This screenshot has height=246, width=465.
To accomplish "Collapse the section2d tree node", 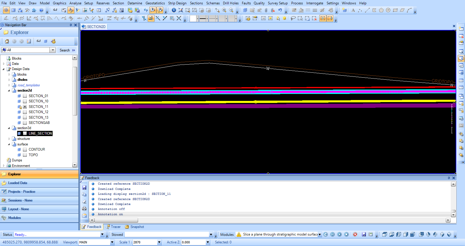I will [x=9, y=90].
